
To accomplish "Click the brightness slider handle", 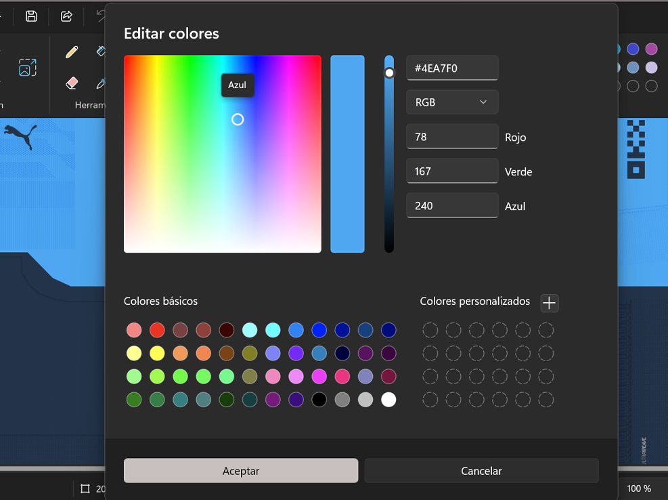I will click(x=389, y=73).
